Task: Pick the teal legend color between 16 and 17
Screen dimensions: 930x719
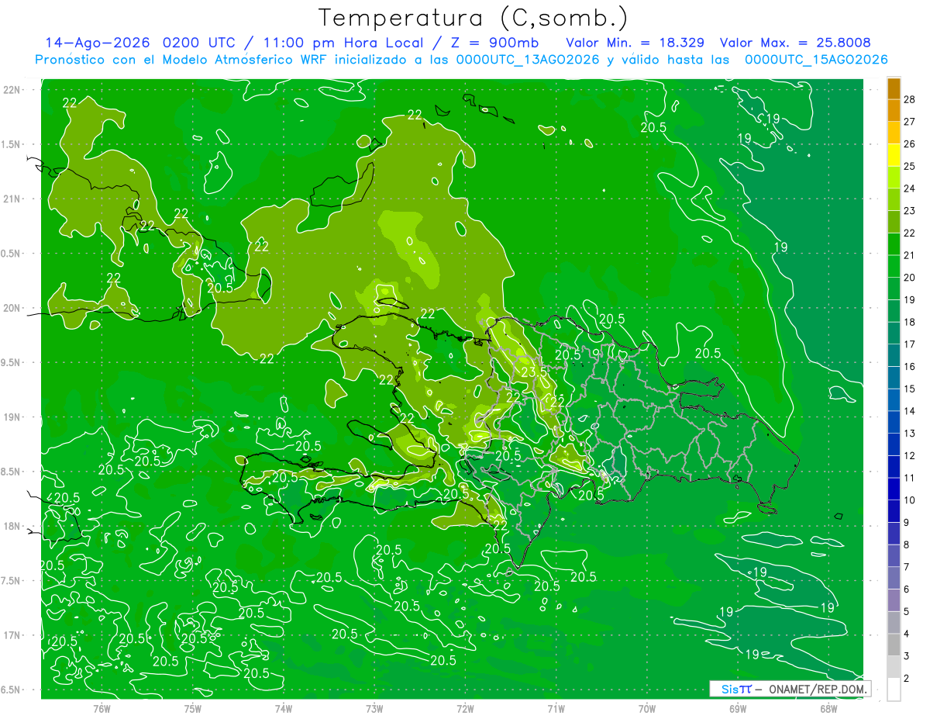Action: [894, 355]
